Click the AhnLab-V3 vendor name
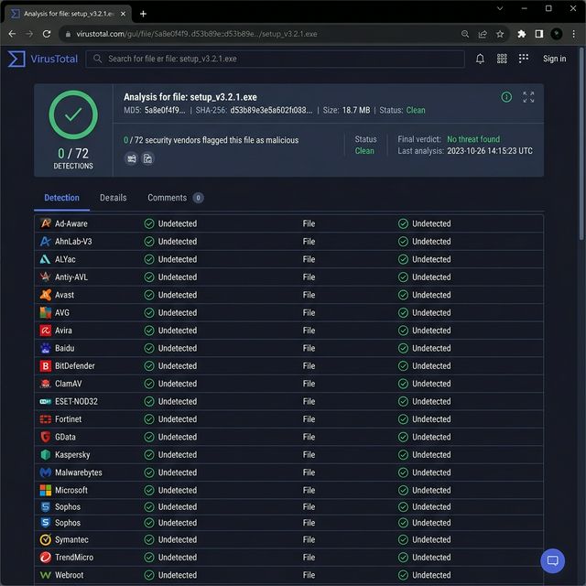This screenshot has height=586, width=586. coord(73,242)
